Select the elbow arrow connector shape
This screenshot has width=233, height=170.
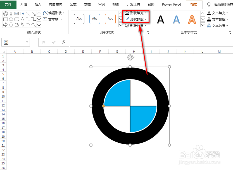click(x=34, y=19)
